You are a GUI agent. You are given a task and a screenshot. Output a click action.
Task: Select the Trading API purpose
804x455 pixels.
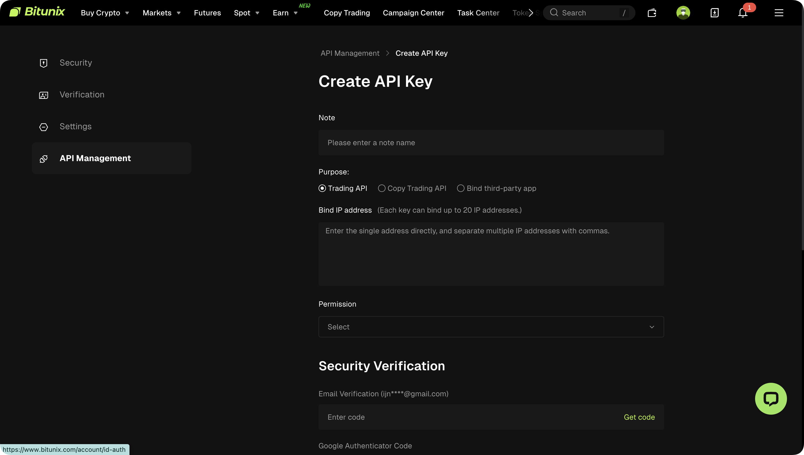click(322, 188)
